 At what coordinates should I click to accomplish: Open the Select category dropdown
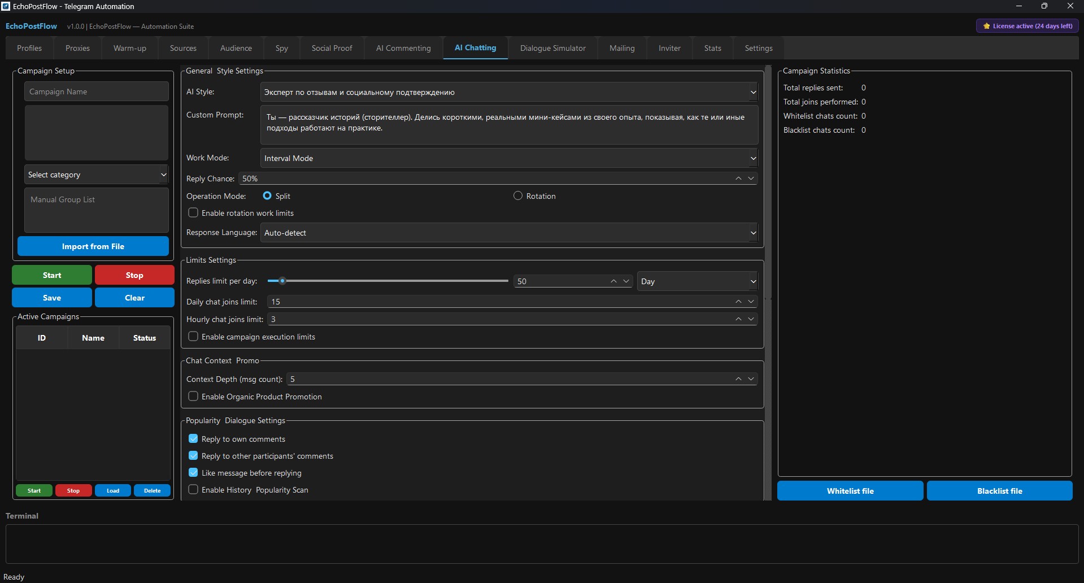[97, 175]
